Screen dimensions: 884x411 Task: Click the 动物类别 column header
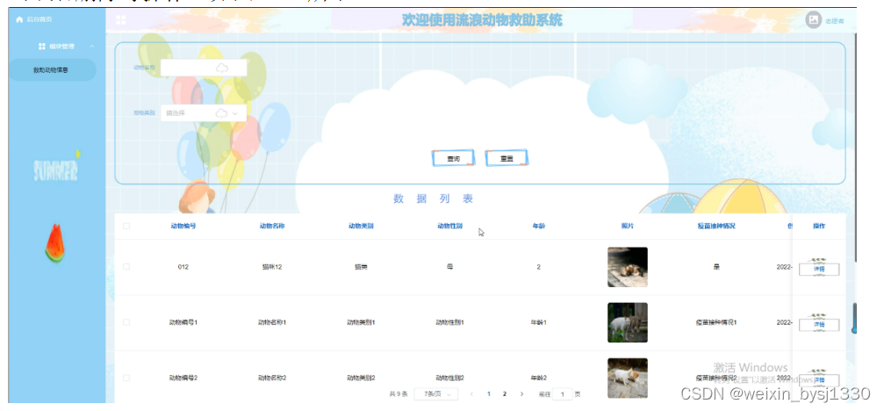[x=361, y=226]
